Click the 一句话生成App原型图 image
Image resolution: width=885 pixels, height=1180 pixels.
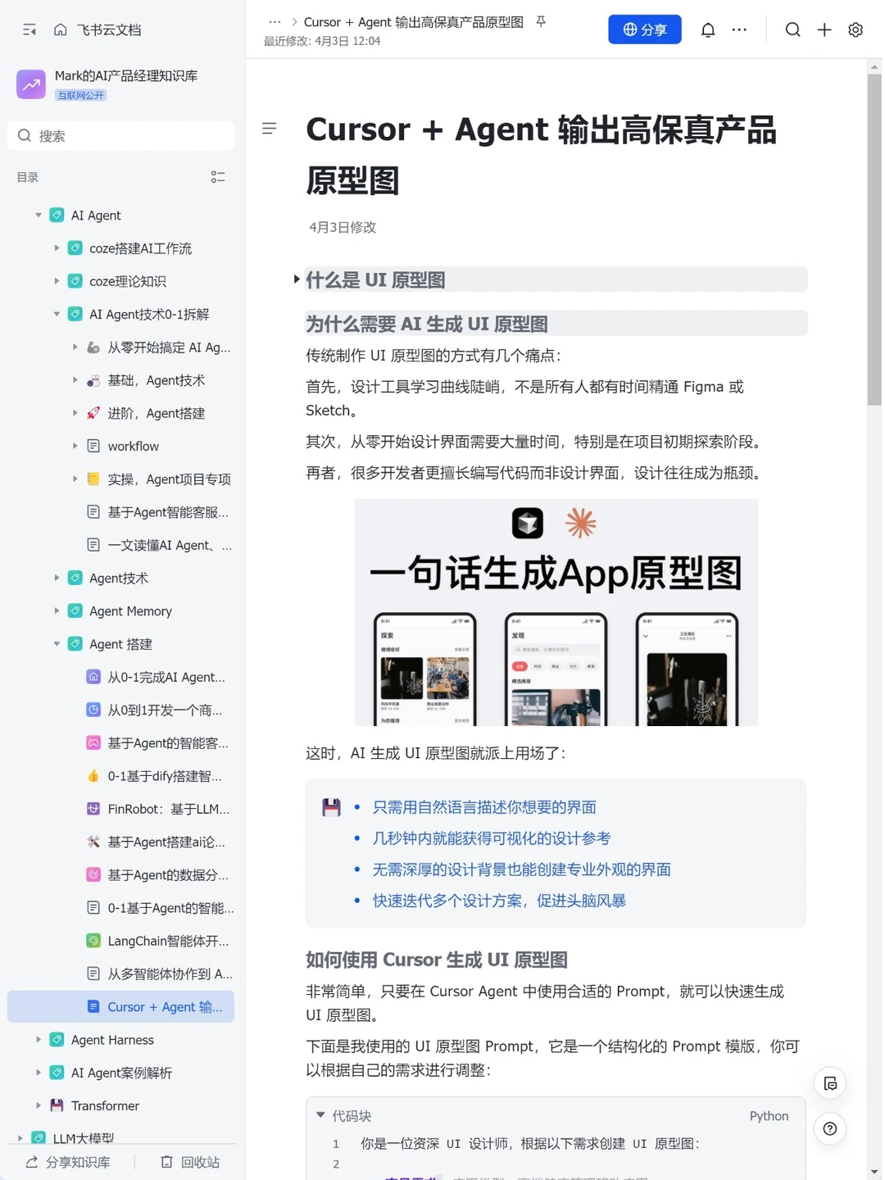556,612
